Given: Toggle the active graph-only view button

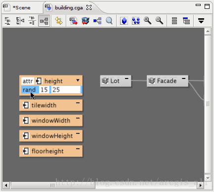Looking at the screenshot, I should click(44, 21).
